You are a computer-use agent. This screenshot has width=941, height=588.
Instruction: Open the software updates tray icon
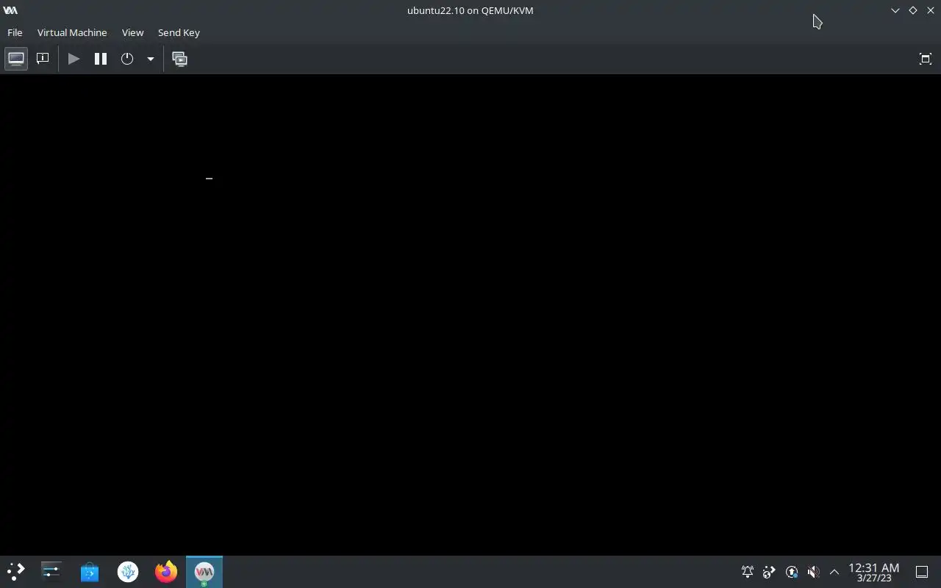[792, 572]
